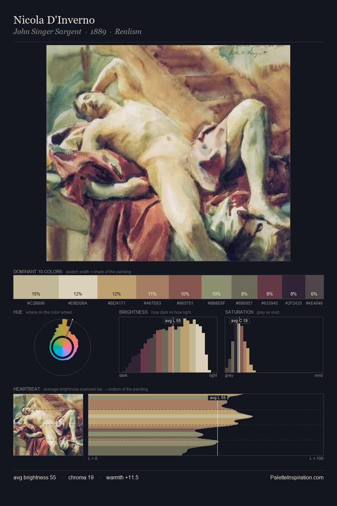Click the brightness histogram chart

(168, 345)
